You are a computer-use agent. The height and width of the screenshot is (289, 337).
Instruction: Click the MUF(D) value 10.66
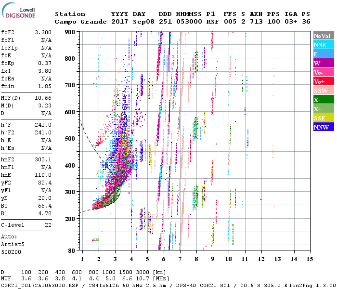pyautogui.click(x=43, y=98)
